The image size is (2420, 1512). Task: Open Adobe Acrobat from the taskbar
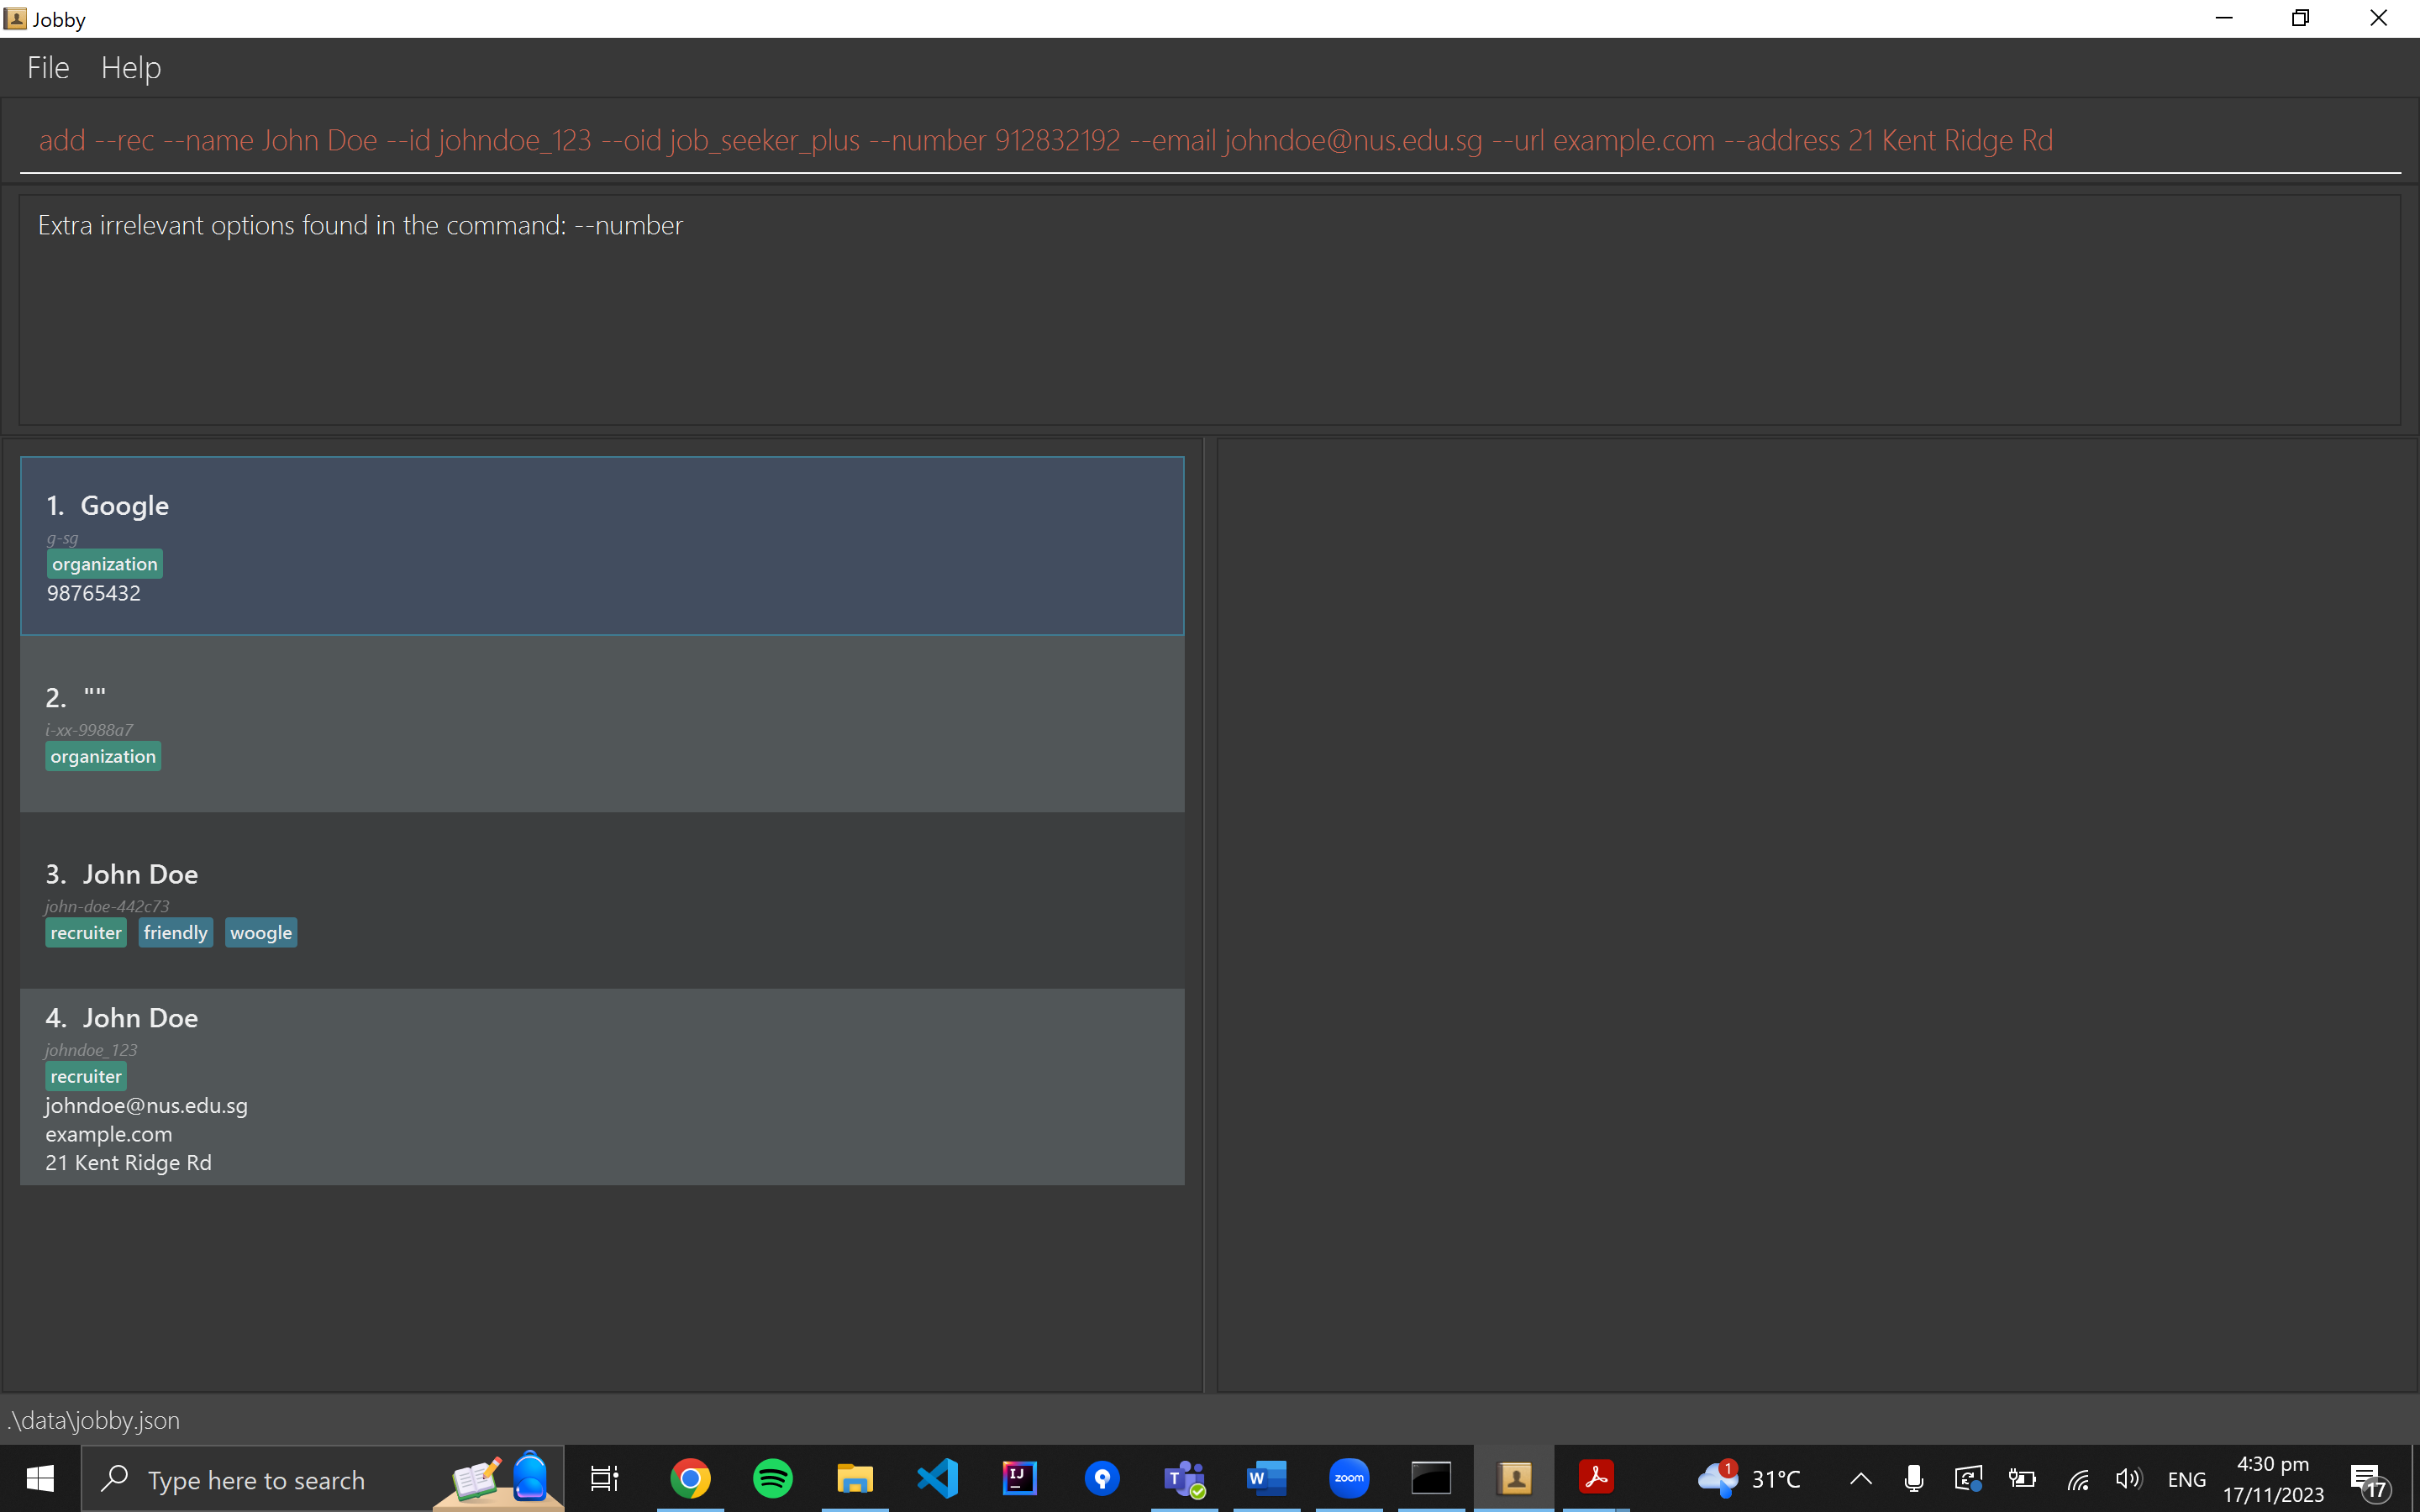coord(1596,1478)
